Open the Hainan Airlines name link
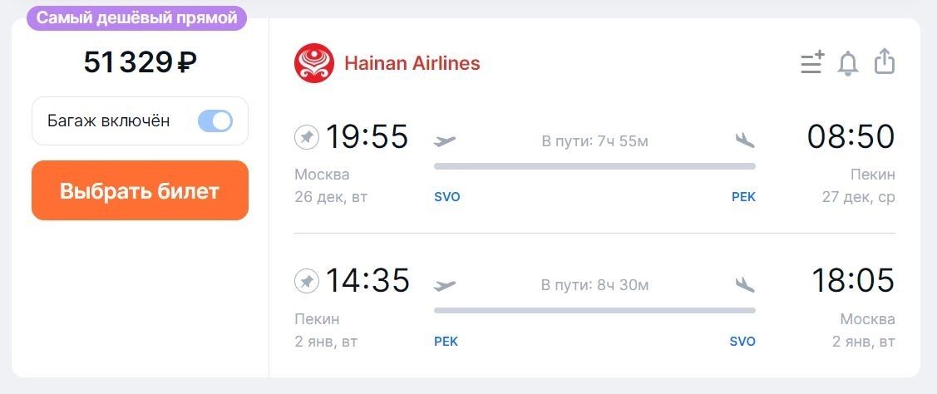 [412, 63]
